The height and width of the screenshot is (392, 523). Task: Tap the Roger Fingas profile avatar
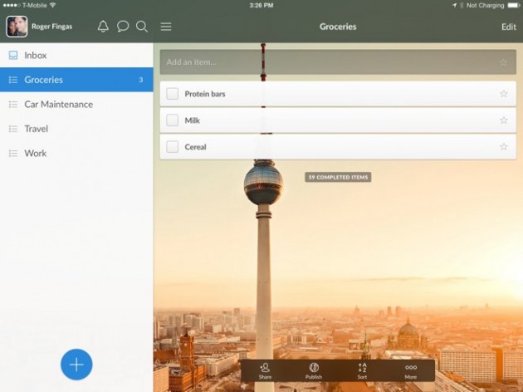(x=17, y=27)
